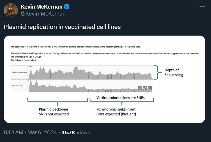Click the top OVCAR coverage track plot

(91, 72)
